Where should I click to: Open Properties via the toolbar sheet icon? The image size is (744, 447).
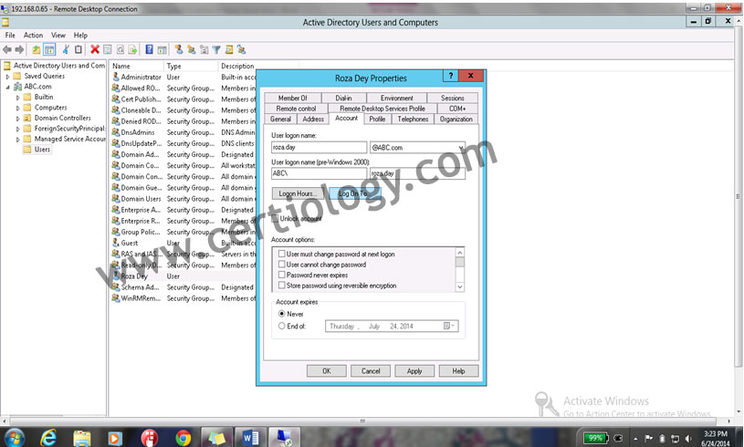[108, 49]
